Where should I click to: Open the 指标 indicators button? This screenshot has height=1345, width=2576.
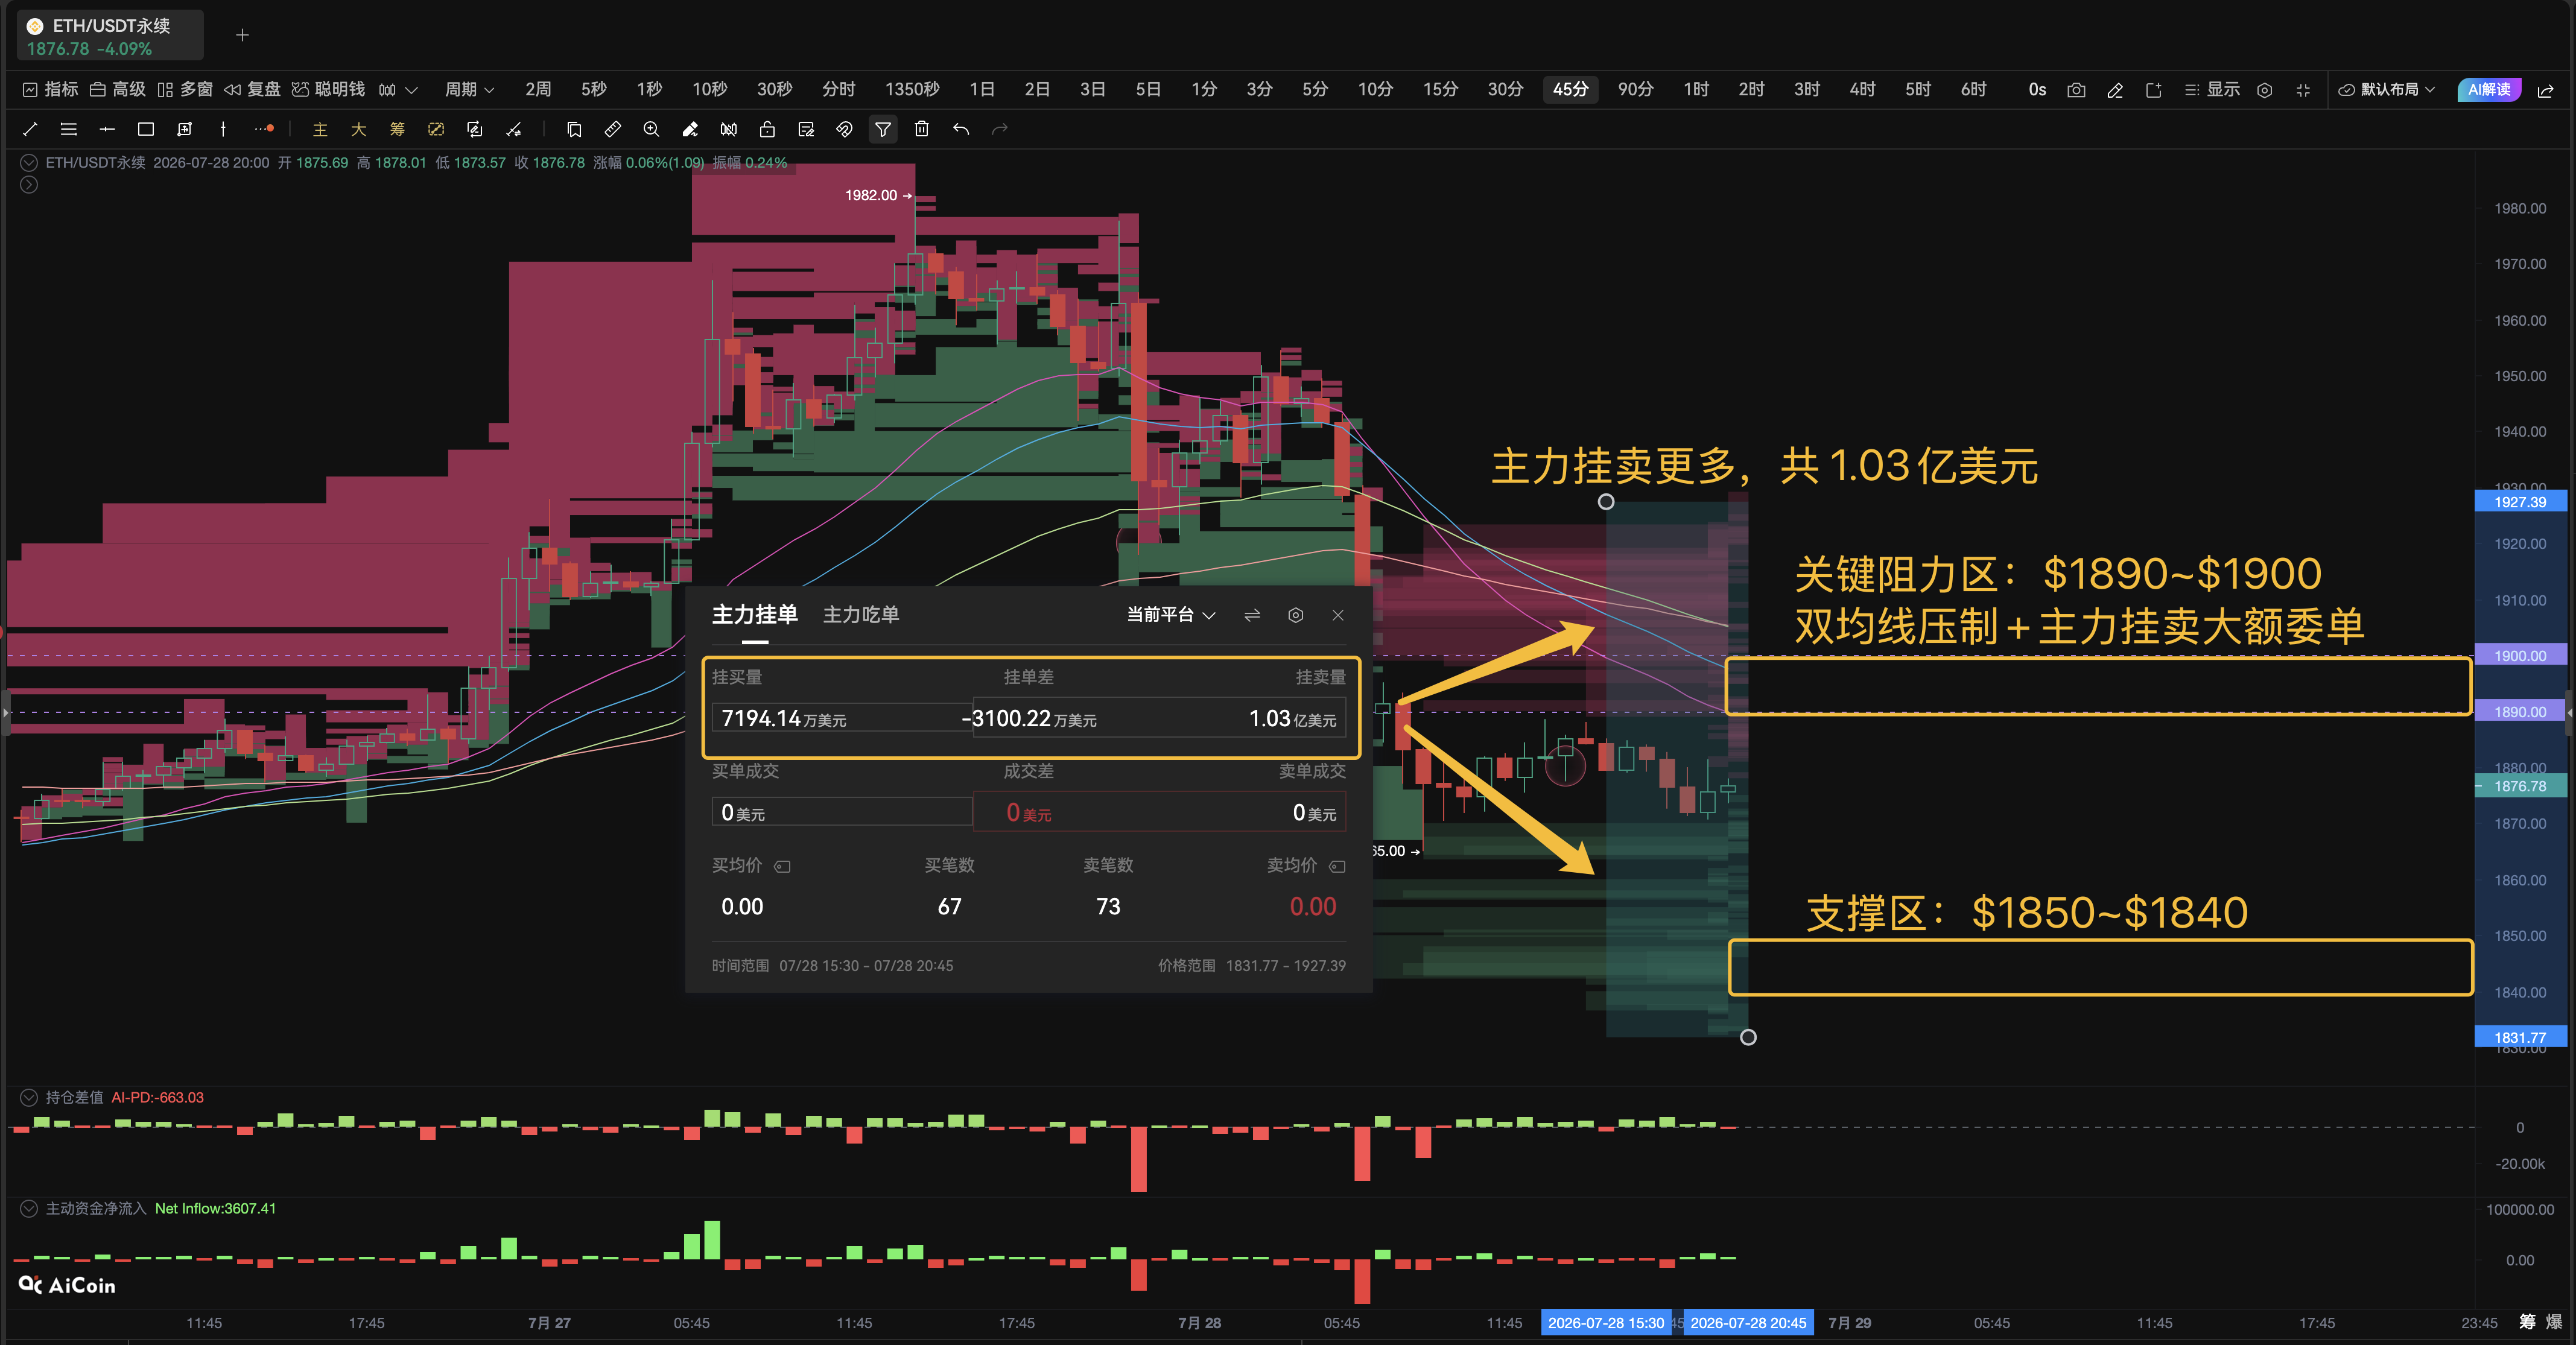coord(50,90)
